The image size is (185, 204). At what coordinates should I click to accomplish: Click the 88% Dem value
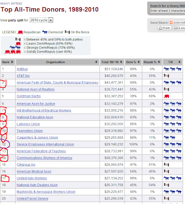pos(133,138)
